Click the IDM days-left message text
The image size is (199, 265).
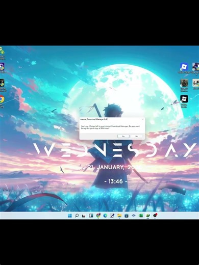(110, 127)
